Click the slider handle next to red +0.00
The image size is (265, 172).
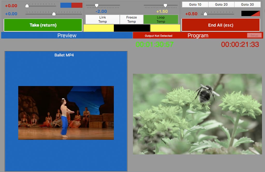click(27, 5)
